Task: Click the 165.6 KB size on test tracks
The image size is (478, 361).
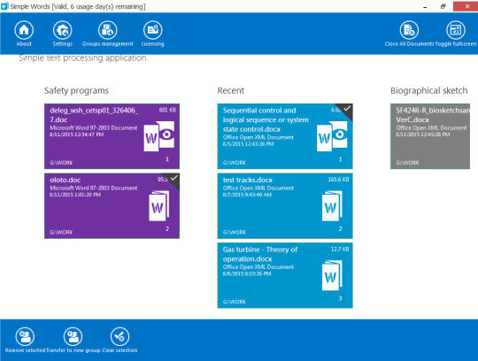Action: coord(338,180)
